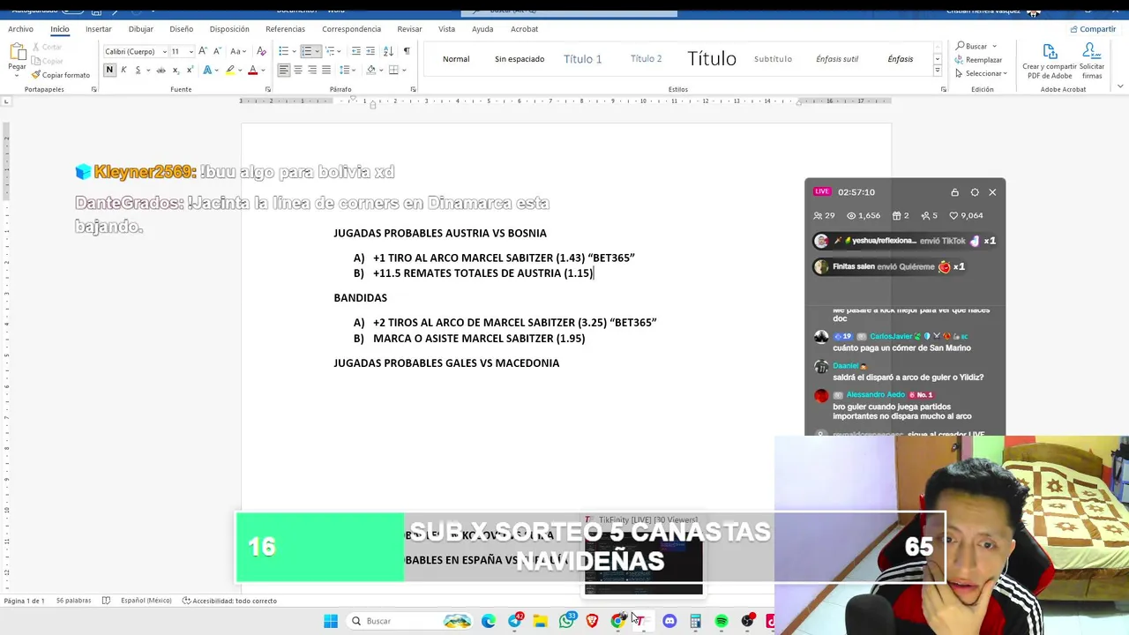Viewport: 1129px width, 635px height.
Task: Apply the Normal style
Action: click(x=456, y=59)
